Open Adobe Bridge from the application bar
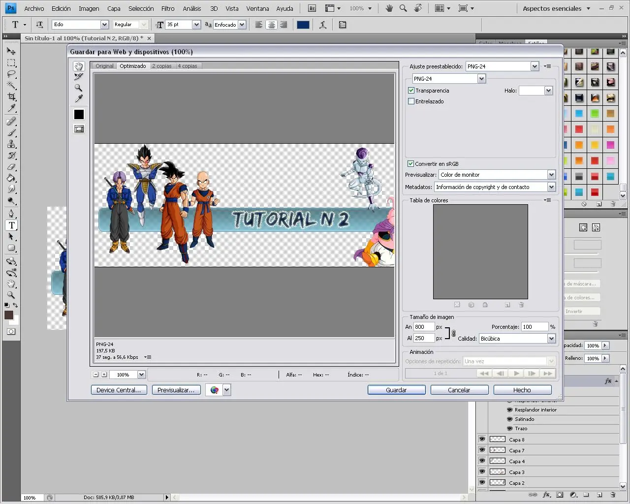Image resolution: width=630 pixels, height=504 pixels. point(312,8)
